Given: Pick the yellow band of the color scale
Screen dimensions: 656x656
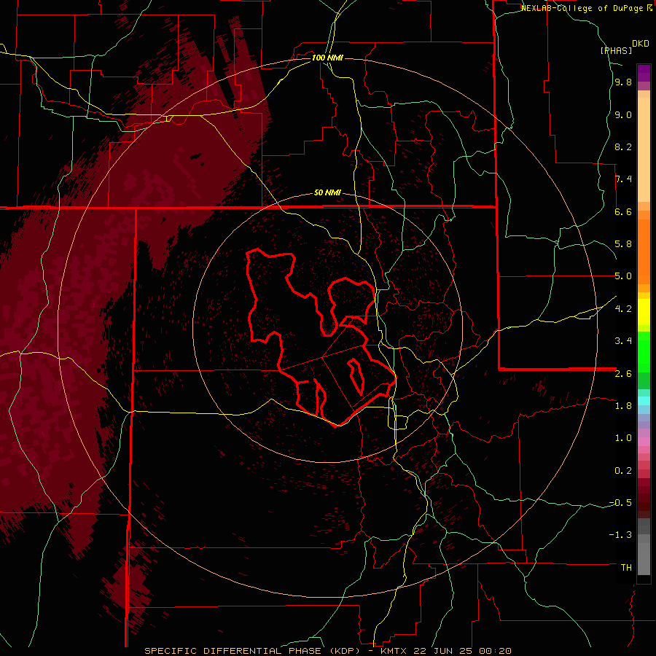Looking at the screenshot, I should pos(644,312).
